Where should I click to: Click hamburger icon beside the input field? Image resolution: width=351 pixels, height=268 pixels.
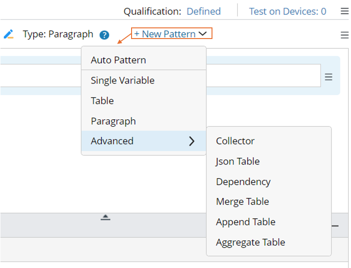[x=329, y=77]
